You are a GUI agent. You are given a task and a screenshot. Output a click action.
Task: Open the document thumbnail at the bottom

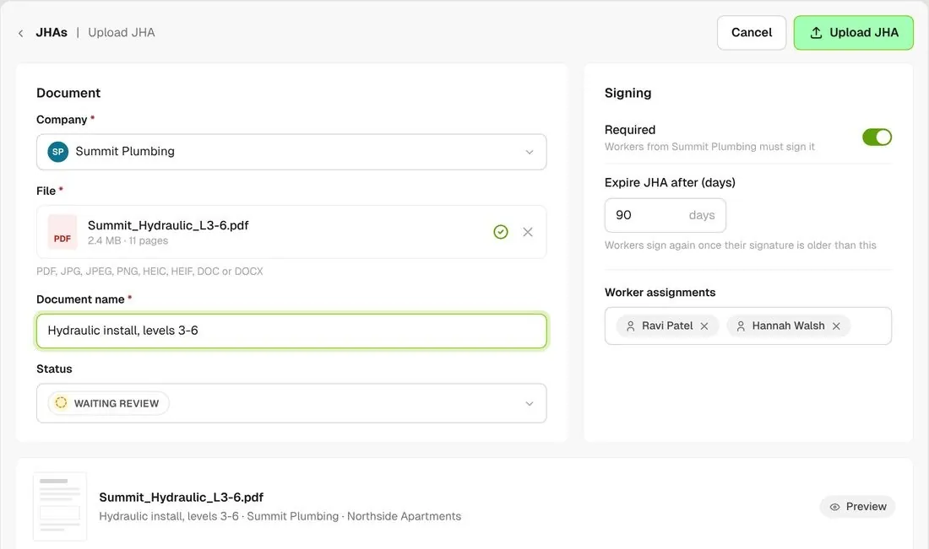coord(60,506)
